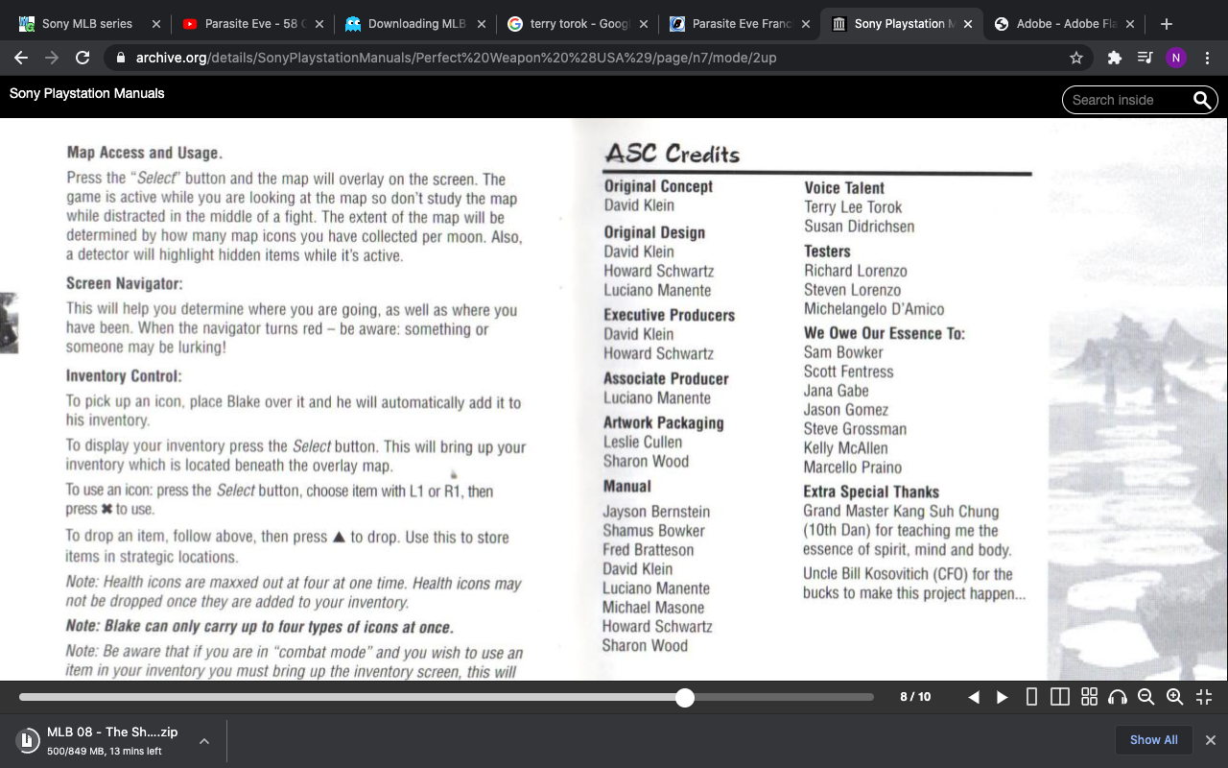Open the thumbnail grid view
This screenshot has height=768, width=1228.
pos(1089,697)
